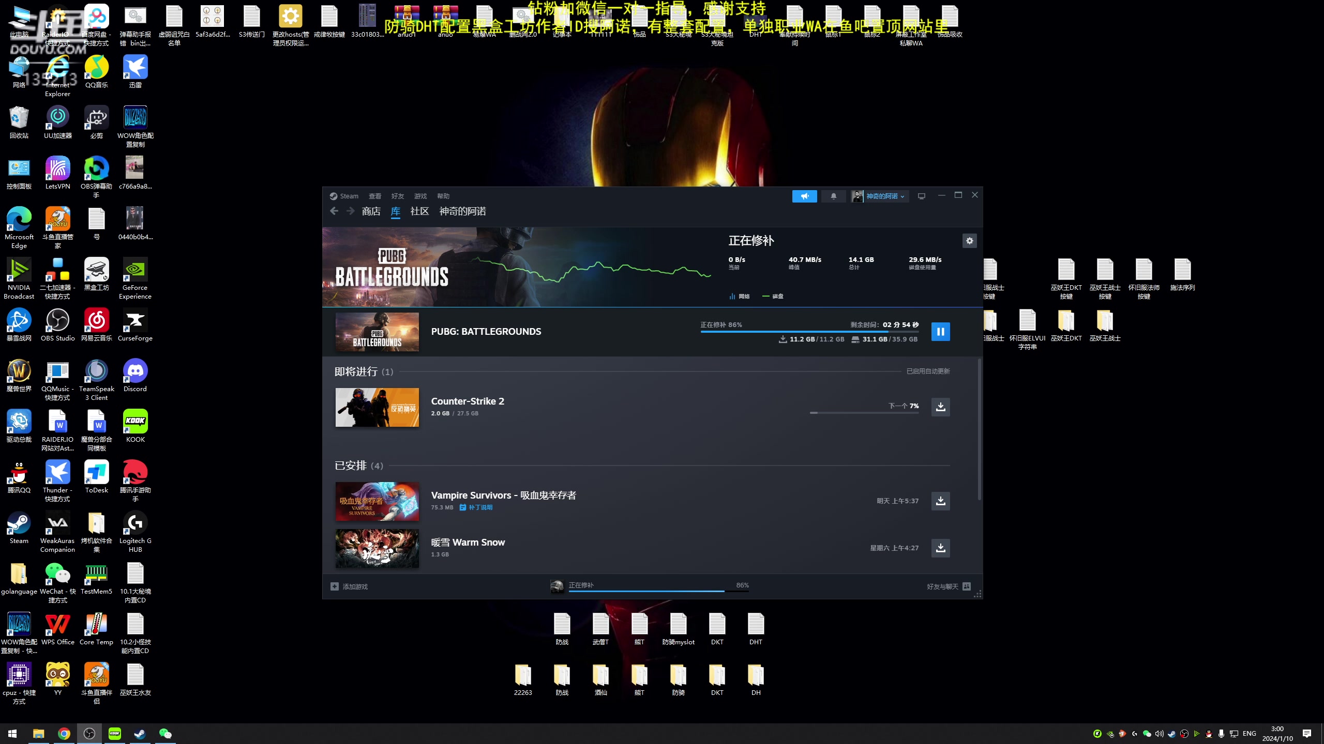Image resolution: width=1324 pixels, height=744 pixels.
Task: Click the PUBG patching progress bar
Action: click(809, 332)
